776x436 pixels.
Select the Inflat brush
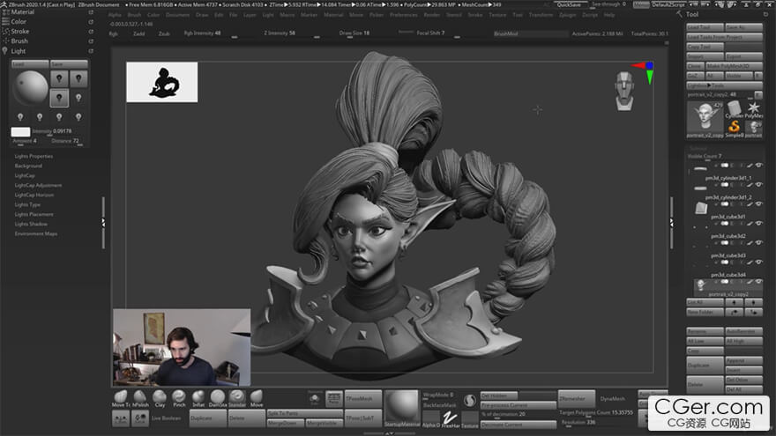point(198,398)
